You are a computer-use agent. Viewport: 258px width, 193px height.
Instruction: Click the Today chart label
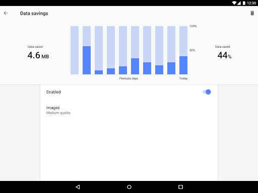coord(183,78)
